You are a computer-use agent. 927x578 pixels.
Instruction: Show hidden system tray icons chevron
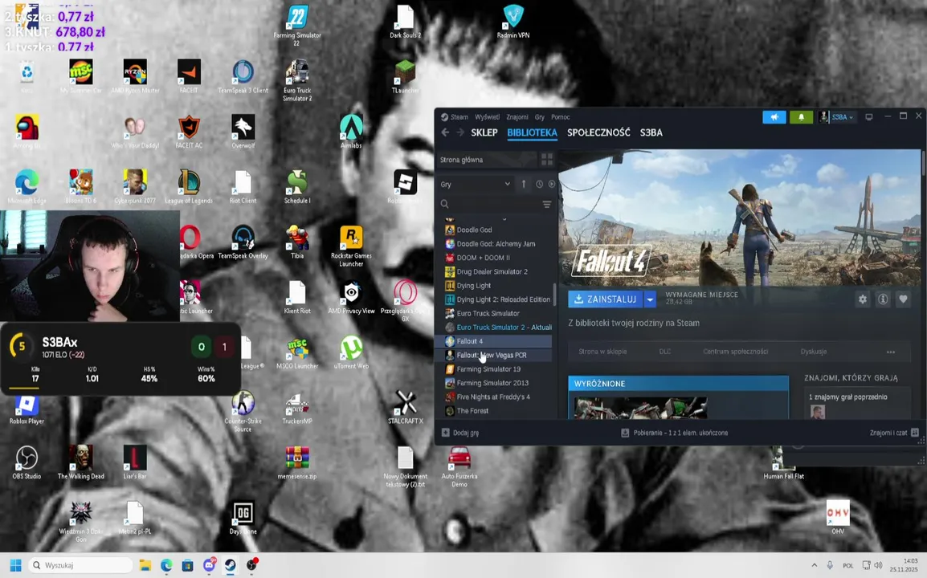coord(814,566)
